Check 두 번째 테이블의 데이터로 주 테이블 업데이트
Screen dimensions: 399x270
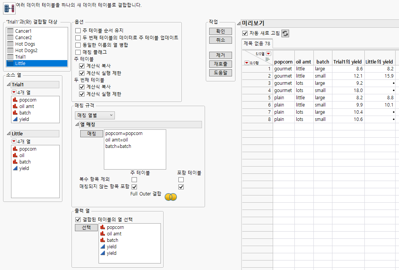[x=78, y=38]
